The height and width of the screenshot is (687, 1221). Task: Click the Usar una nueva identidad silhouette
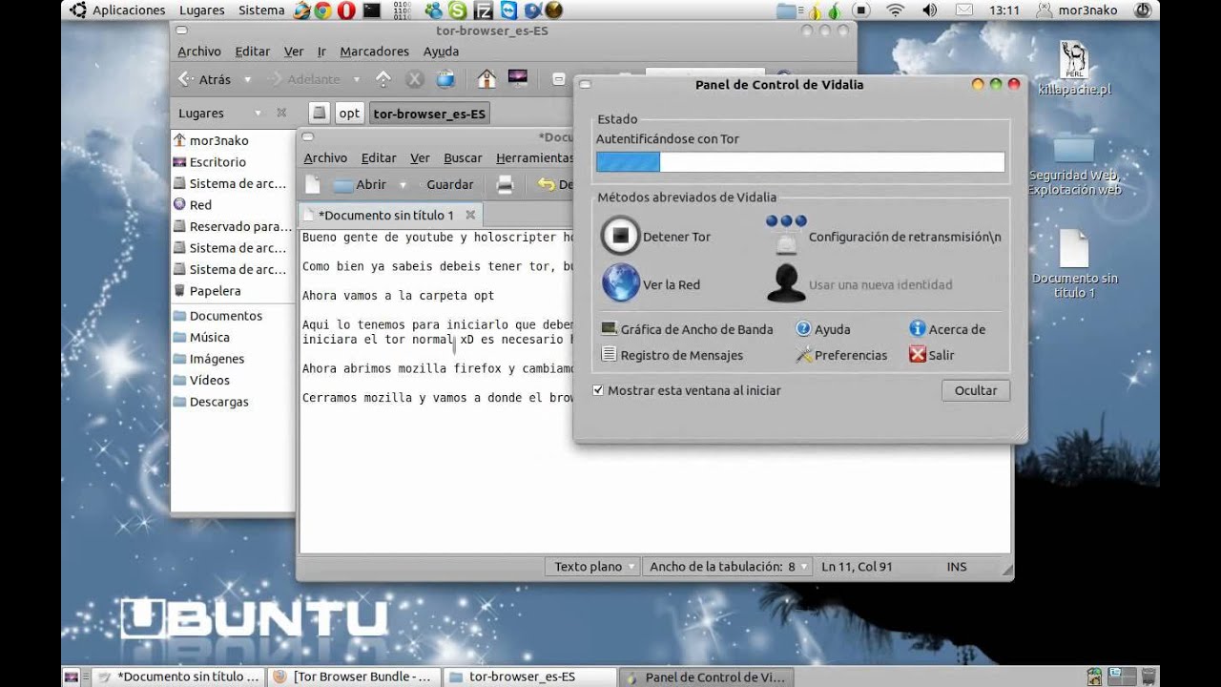coord(786,283)
